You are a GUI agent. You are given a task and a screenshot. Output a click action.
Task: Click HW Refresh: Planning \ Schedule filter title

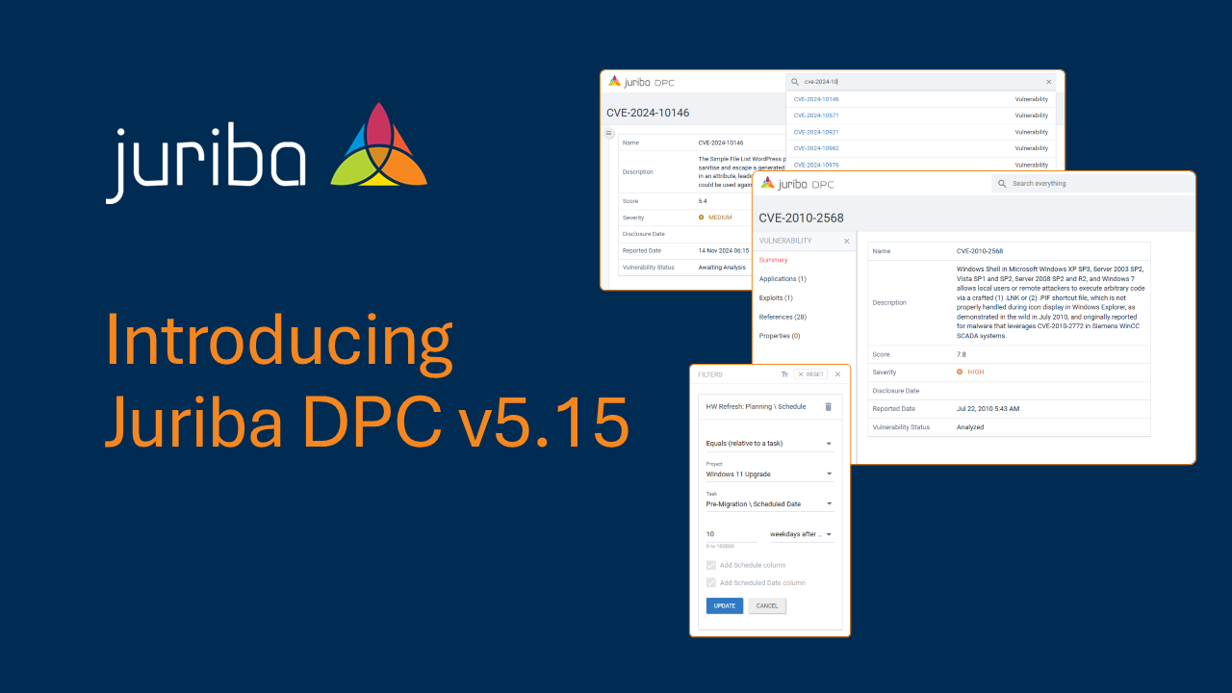point(756,406)
